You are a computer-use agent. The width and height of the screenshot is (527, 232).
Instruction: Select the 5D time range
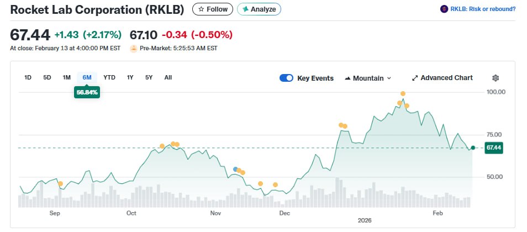pyautogui.click(x=47, y=77)
